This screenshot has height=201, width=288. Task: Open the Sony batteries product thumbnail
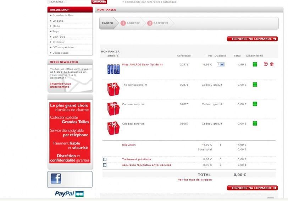[x=113, y=69]
